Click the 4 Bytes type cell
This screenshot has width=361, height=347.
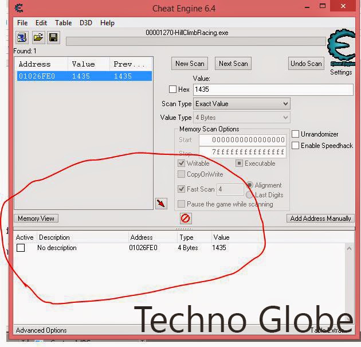pos(188,248)
